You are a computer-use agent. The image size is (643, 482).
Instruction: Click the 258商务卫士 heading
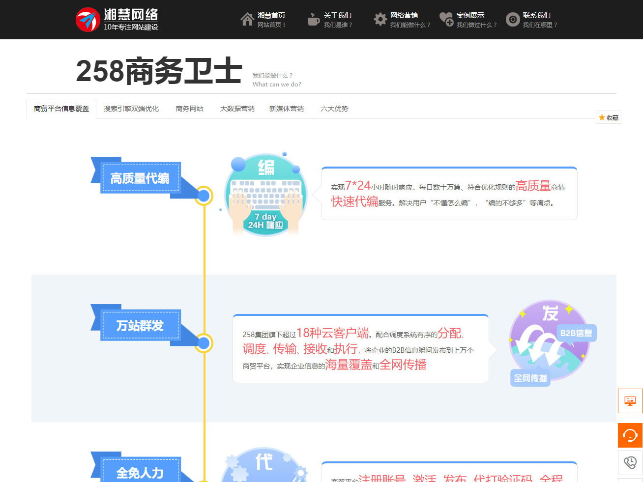coord(159,71)
